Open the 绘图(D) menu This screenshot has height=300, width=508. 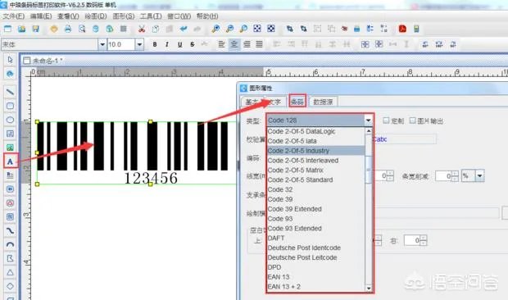[x=96, y=16]
